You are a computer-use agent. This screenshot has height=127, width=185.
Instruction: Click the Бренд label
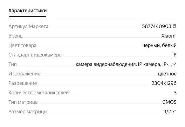click(x=15, y=36)
